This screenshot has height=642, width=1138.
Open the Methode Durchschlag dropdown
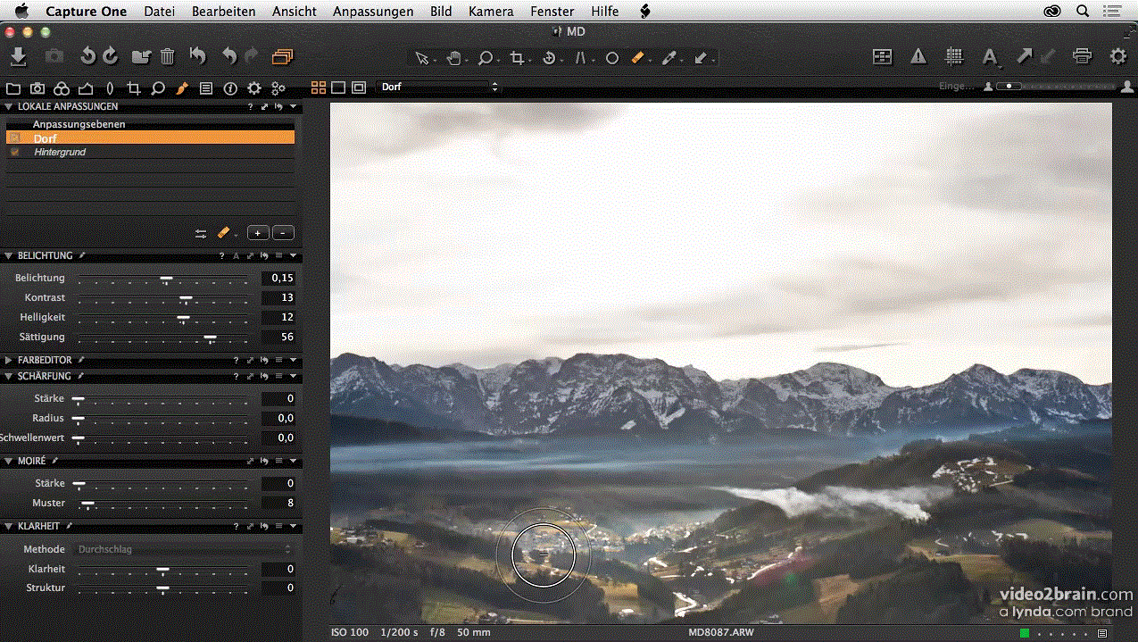(x=185, y=549)
